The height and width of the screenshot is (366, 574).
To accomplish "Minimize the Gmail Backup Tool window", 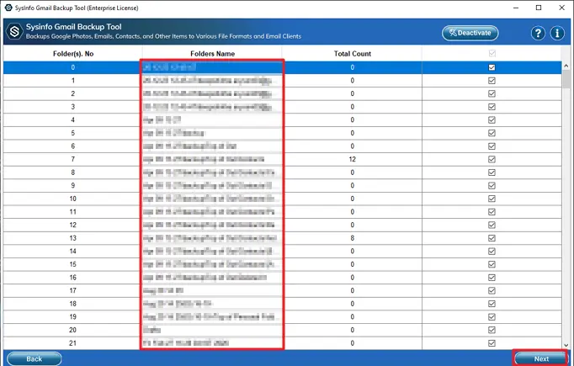I will tap(516, 8).
